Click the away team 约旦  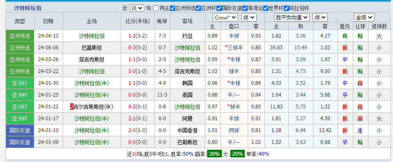(x=187, y=36)
